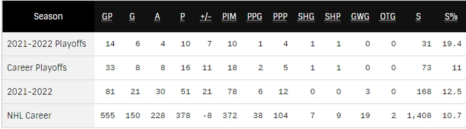Image resolution: width=466 pixels, height=129 pixels.
Task: Select the Career Playoffs row label
Action: pyautogui.click(x=37, y=68)
